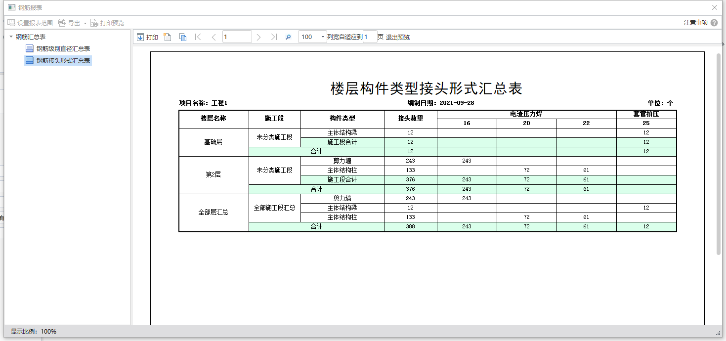Click 施工段合计 cell in 第2层 section
726x341 pixels.
click(342, 180)
